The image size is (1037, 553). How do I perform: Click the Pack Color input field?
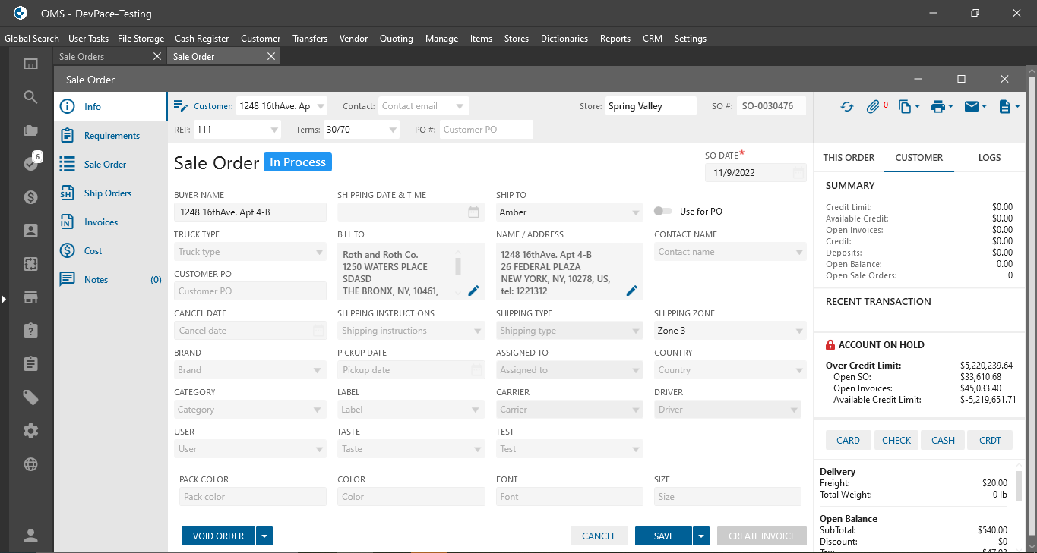pos(253,497)
